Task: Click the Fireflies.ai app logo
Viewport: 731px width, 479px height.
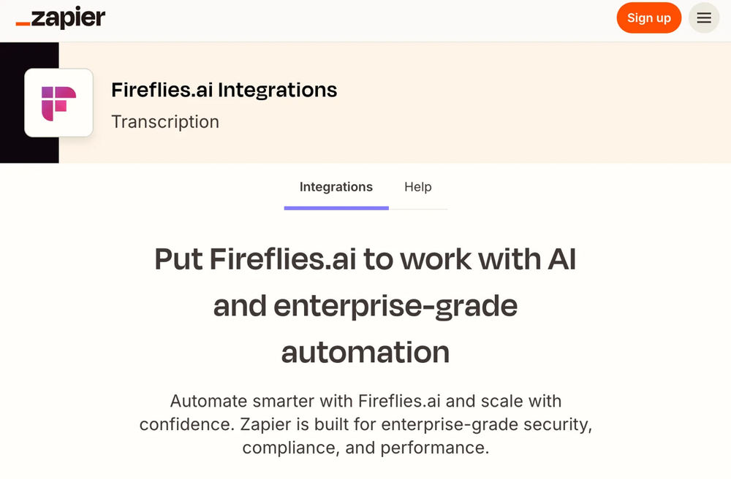Action: pos(58,103)
